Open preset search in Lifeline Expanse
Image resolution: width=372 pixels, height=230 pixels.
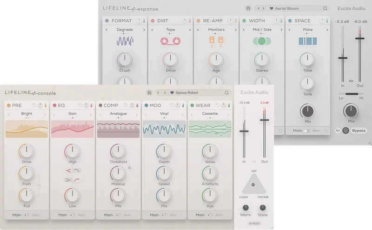(325, 8)
